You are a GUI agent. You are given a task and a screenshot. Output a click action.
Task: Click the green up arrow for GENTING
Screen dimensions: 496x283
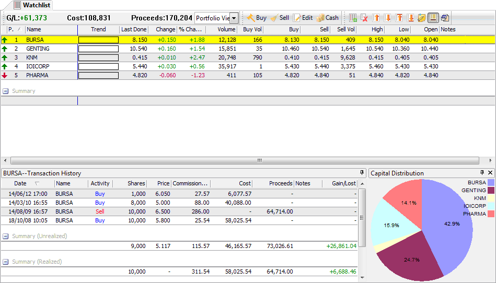coord(4,49)
